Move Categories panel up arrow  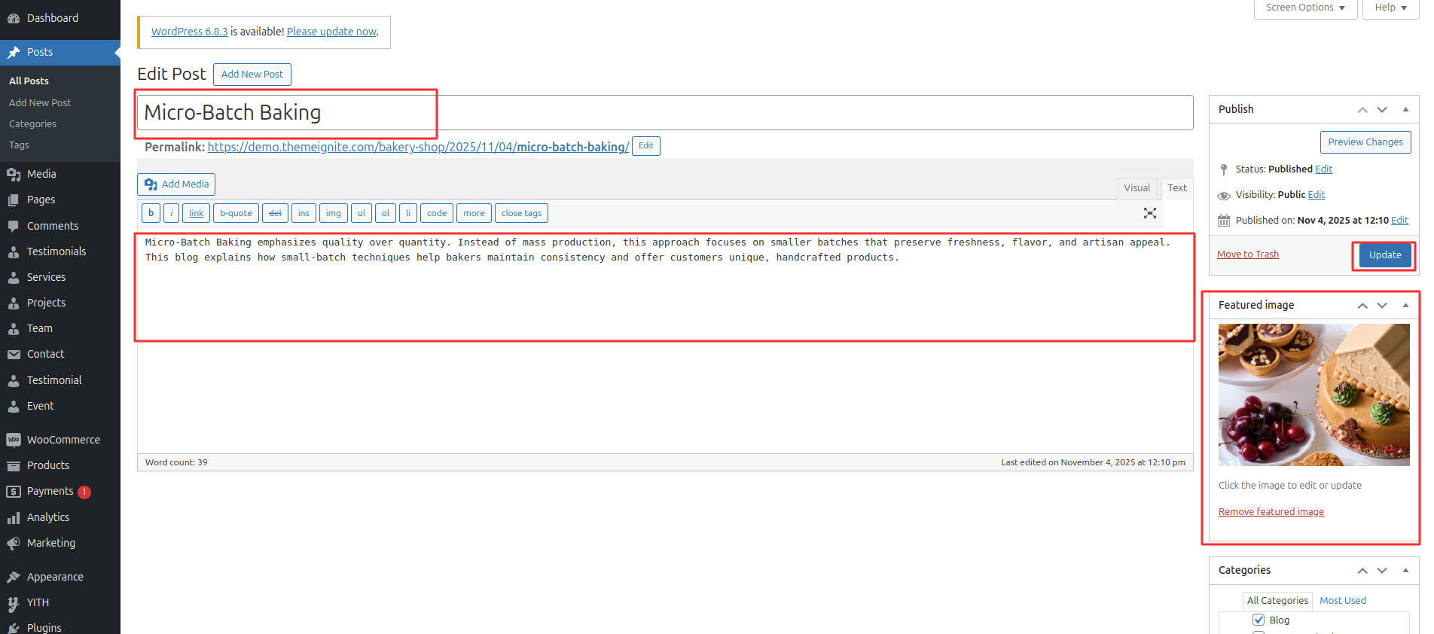(x=1362, y=571)
